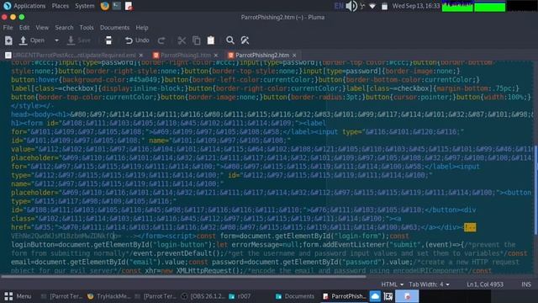Launch Pluma text editor panel icon

point(129,6)
